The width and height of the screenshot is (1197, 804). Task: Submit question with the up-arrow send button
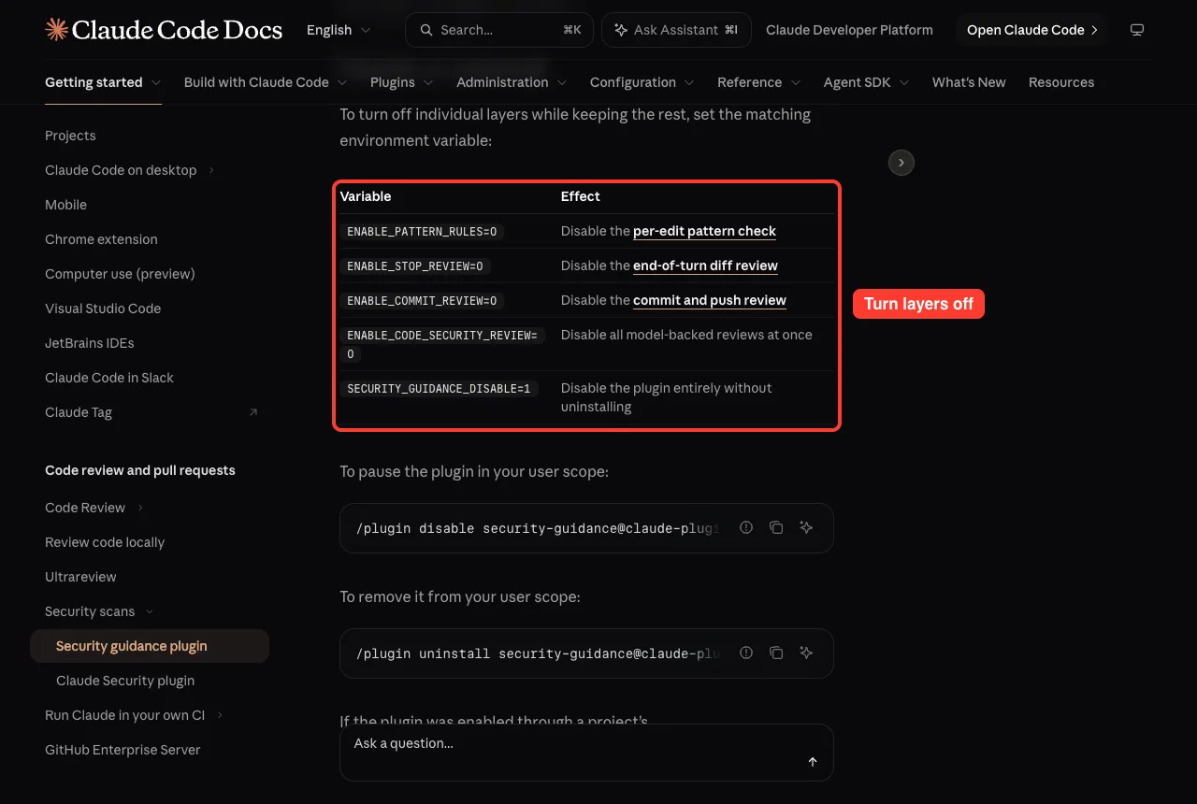813,762
